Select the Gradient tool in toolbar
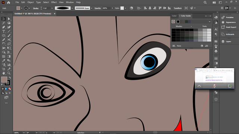 9,56
